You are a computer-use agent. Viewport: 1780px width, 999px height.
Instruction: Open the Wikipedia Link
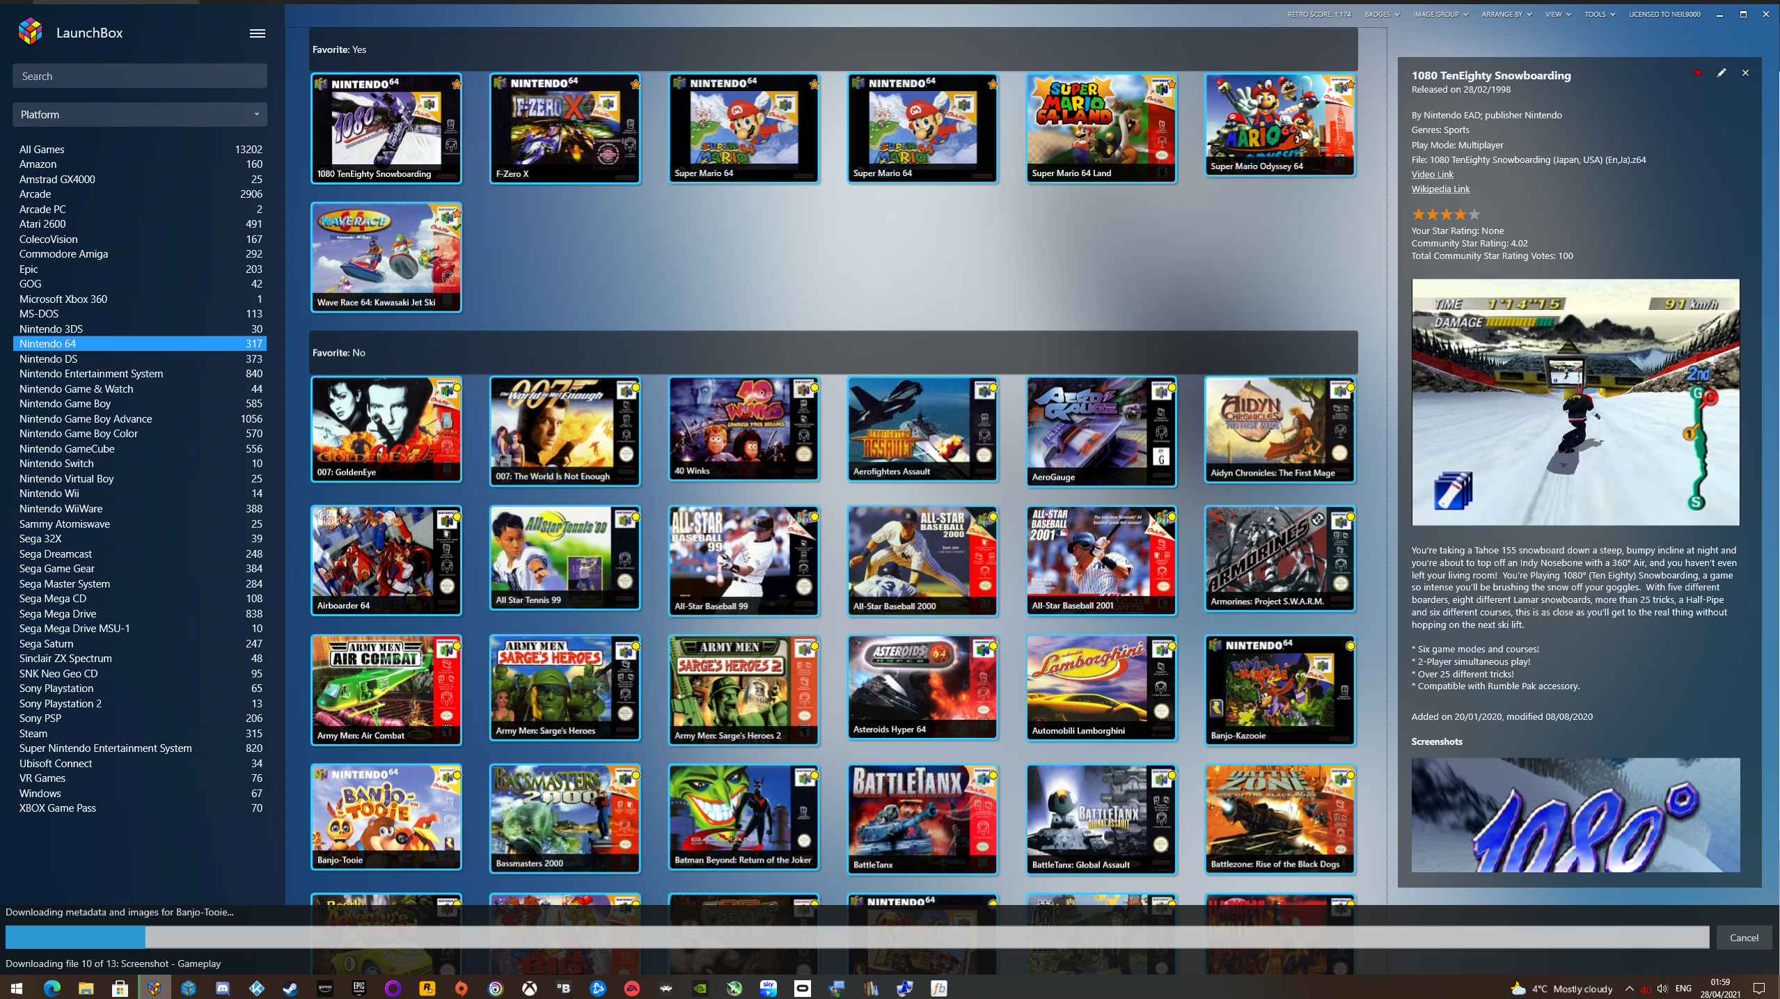coord(1440,189)
